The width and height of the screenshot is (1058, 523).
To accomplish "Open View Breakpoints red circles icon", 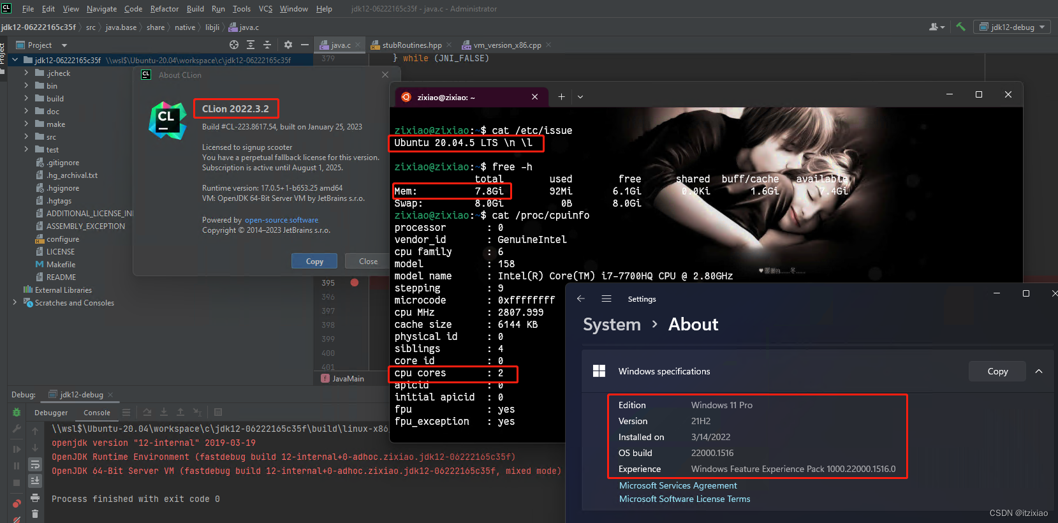I will coord(17,504).
